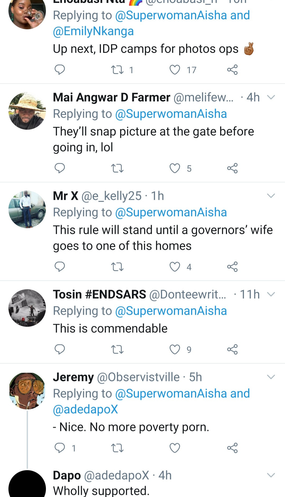Open dropdown arrow on Tosin #ENDSARS tweet
This screenshot has width=285, height=497.
click(271, 294)
